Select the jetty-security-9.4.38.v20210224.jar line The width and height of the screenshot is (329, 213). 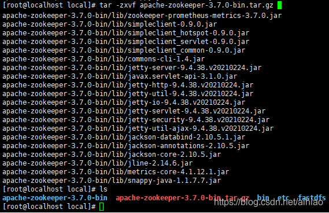136,120
